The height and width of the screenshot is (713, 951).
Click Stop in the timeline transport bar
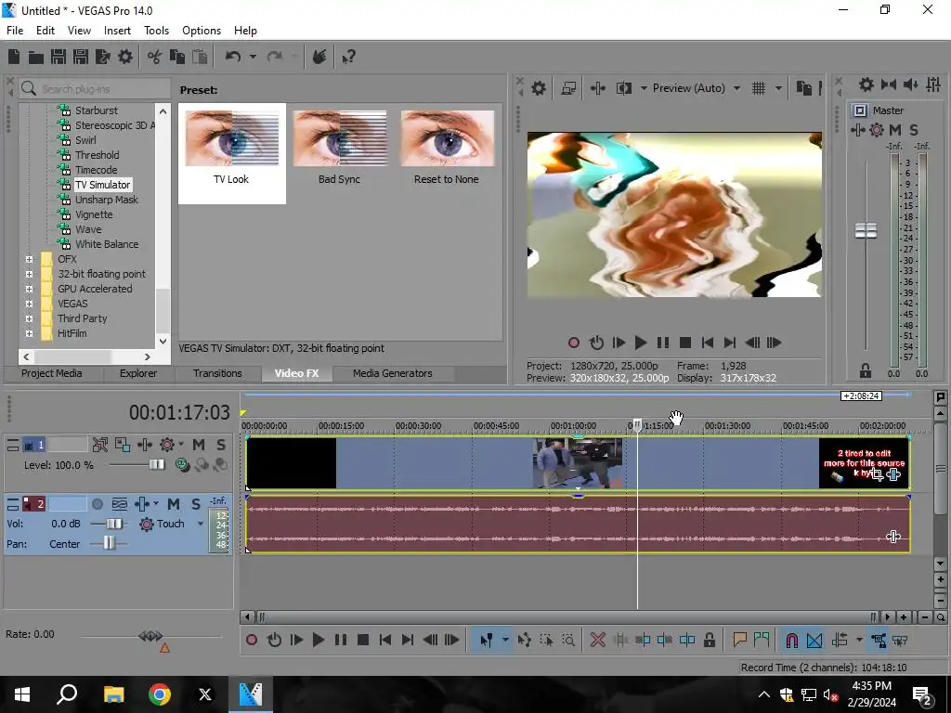[x=363, y=641]
